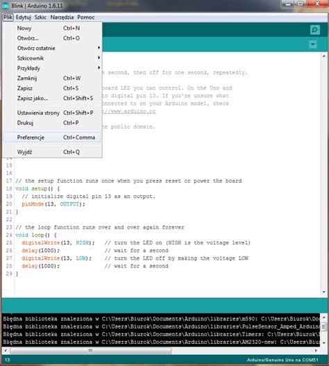Click the 'initialize digital pin 13' comment
The height and width of the screenshot is (366, 329).
tap(88, 197)
